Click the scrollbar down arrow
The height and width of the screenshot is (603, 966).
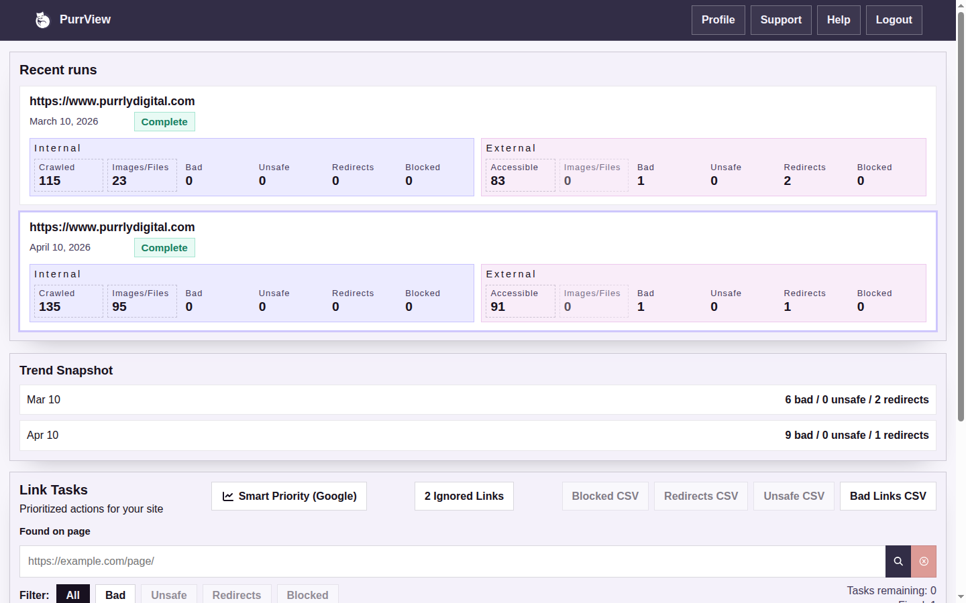click(961, 597)
